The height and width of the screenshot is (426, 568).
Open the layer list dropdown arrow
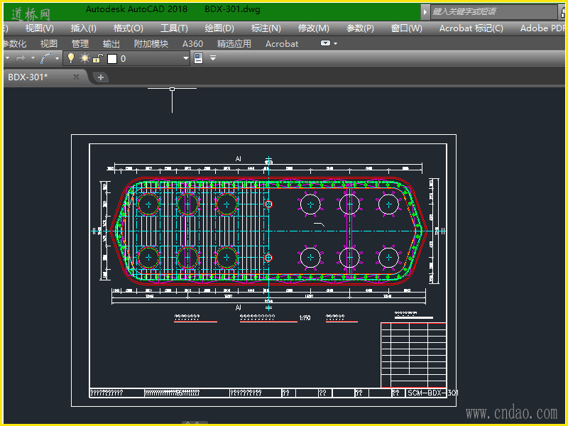point(186,58)
